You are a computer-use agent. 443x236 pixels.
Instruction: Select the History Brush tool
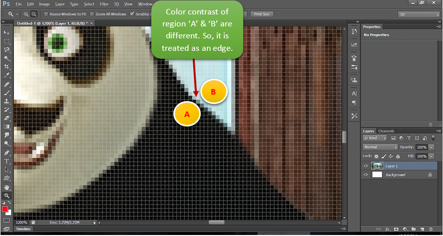[x=6, y=110]
